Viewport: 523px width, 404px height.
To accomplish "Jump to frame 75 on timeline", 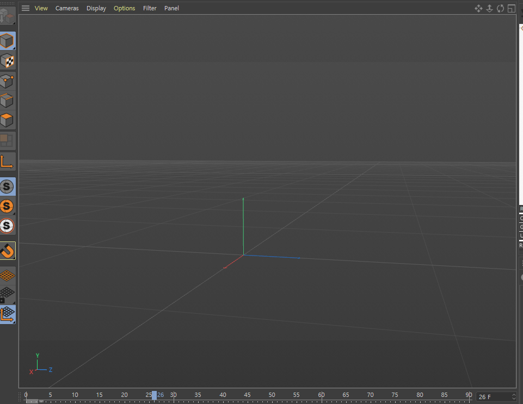I will click(x=395, y=395).
